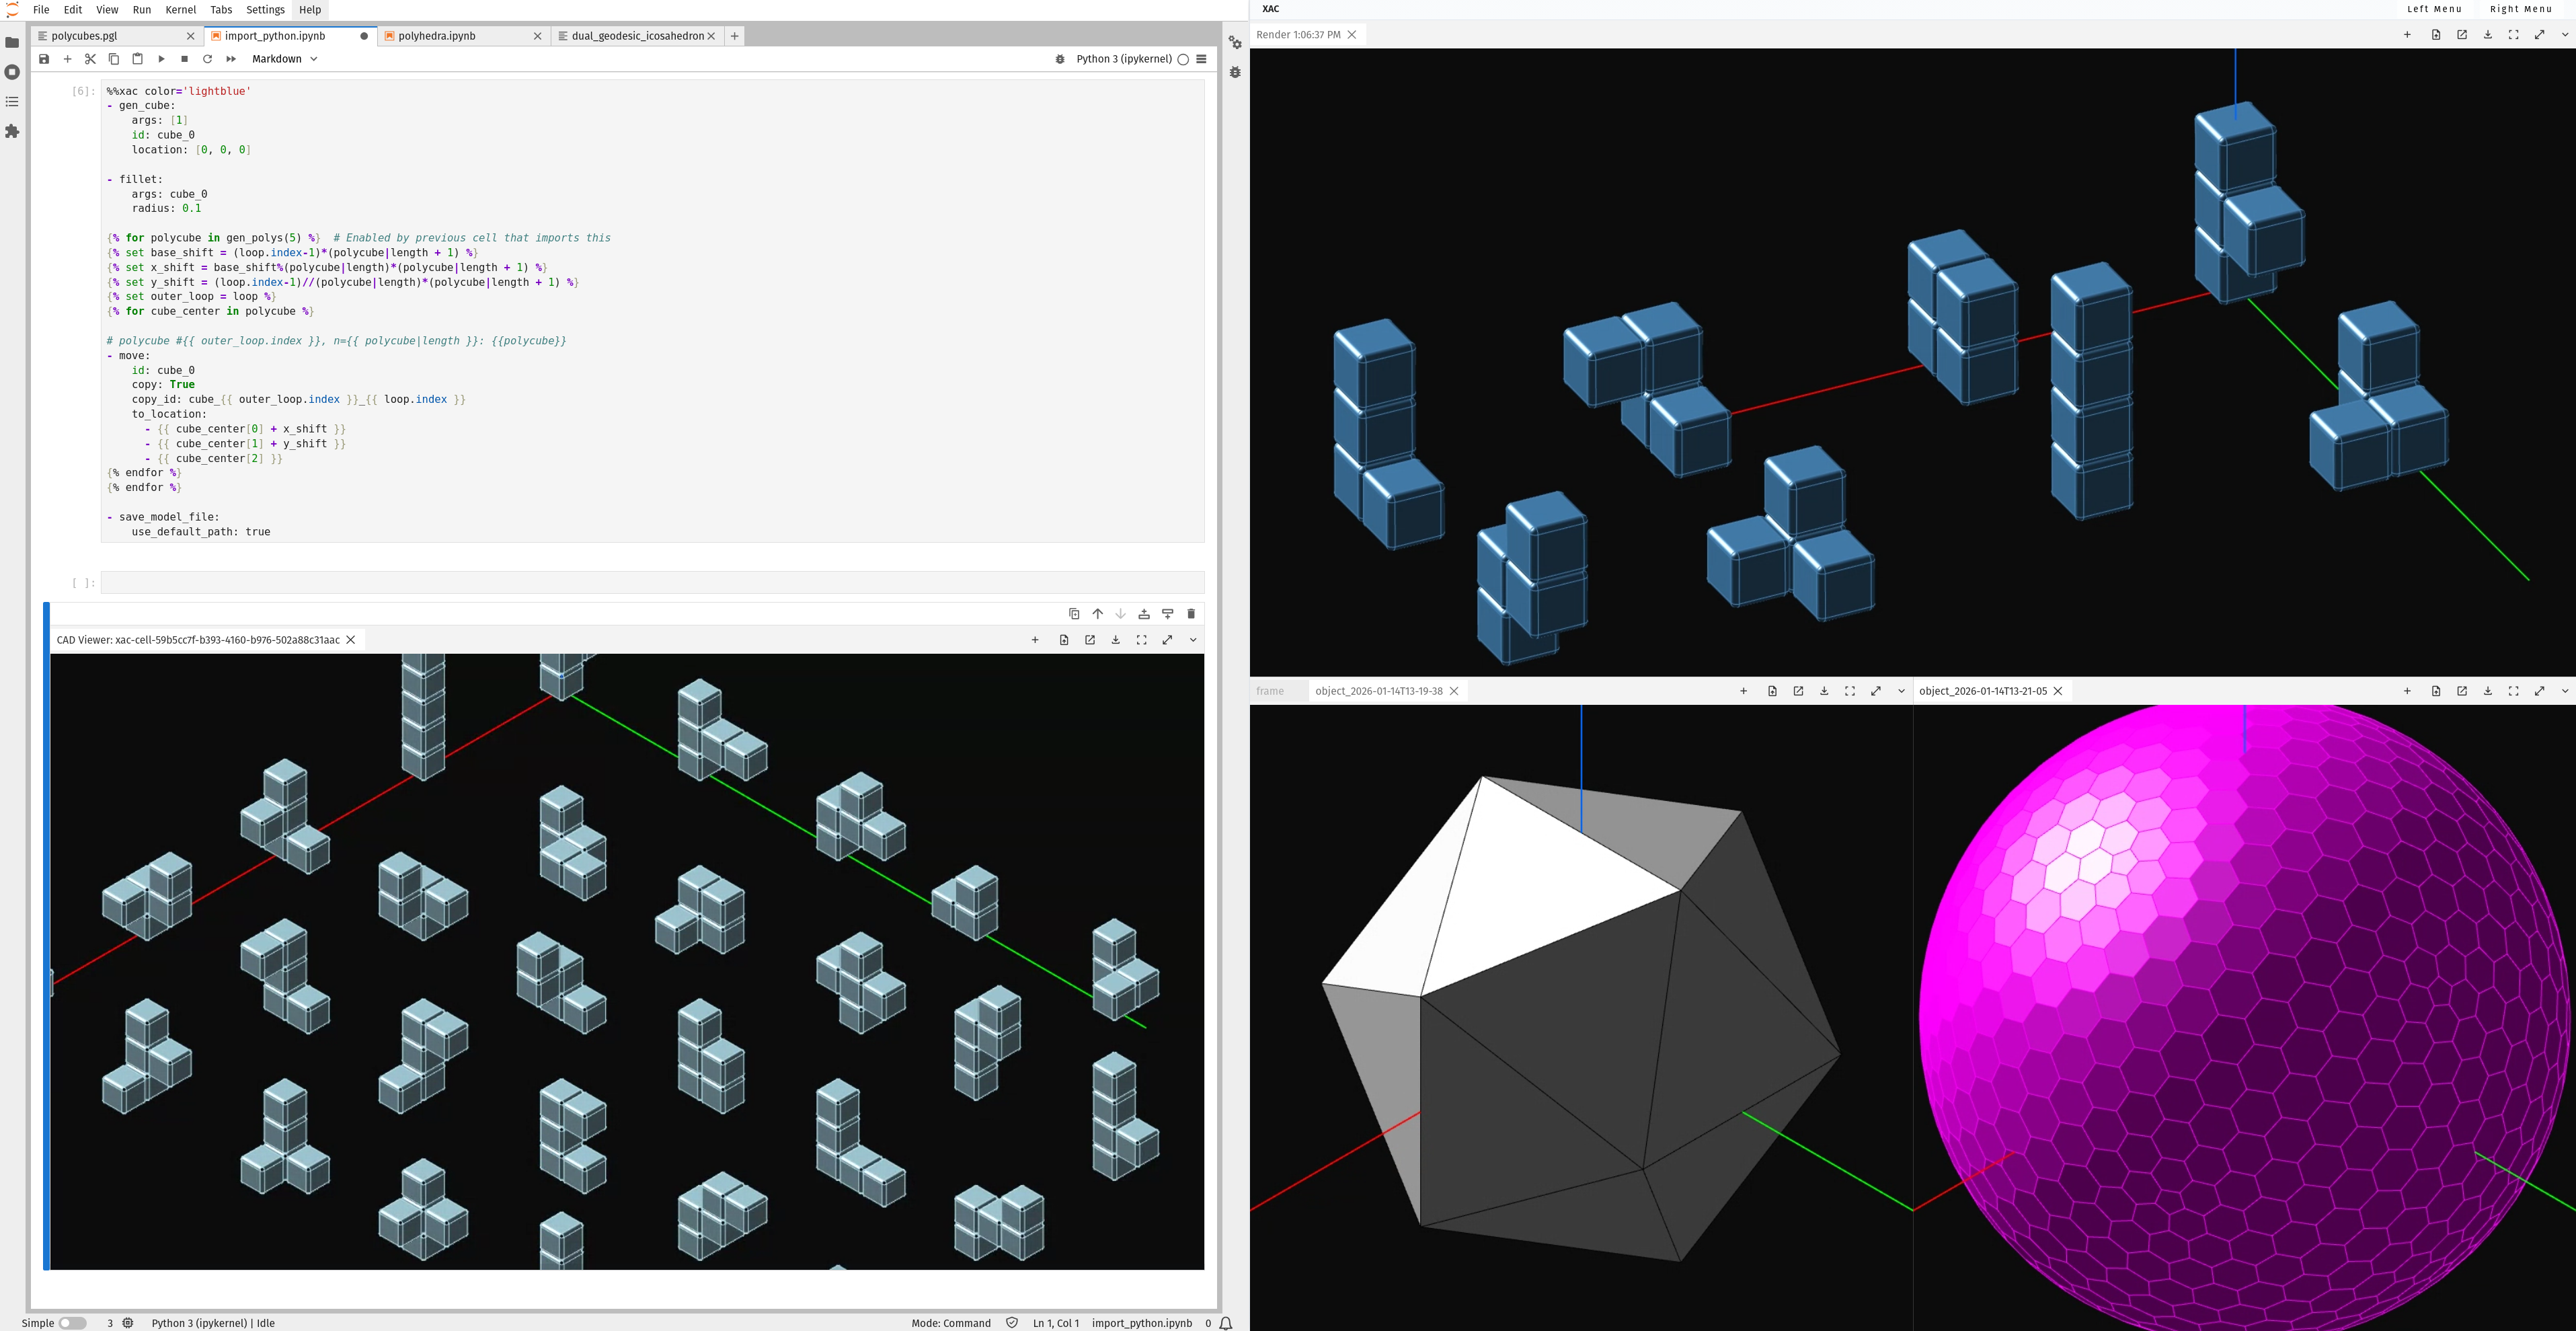The width and height of the screenshot is (2576, 1331).
Task: Toggle the Simple interface mode switch
Action: tap(72, 1323)
